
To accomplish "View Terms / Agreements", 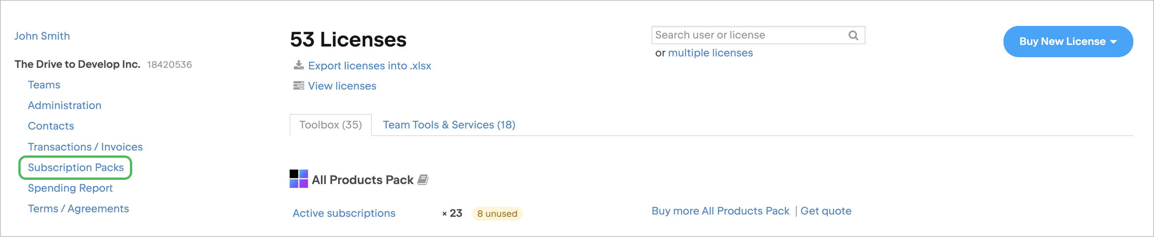I will [78, 208].
